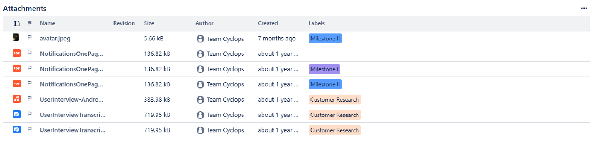Toggle the flag for avatar.jpeg
This screenshot has height=149, width=596.
(x=29, y=38)
